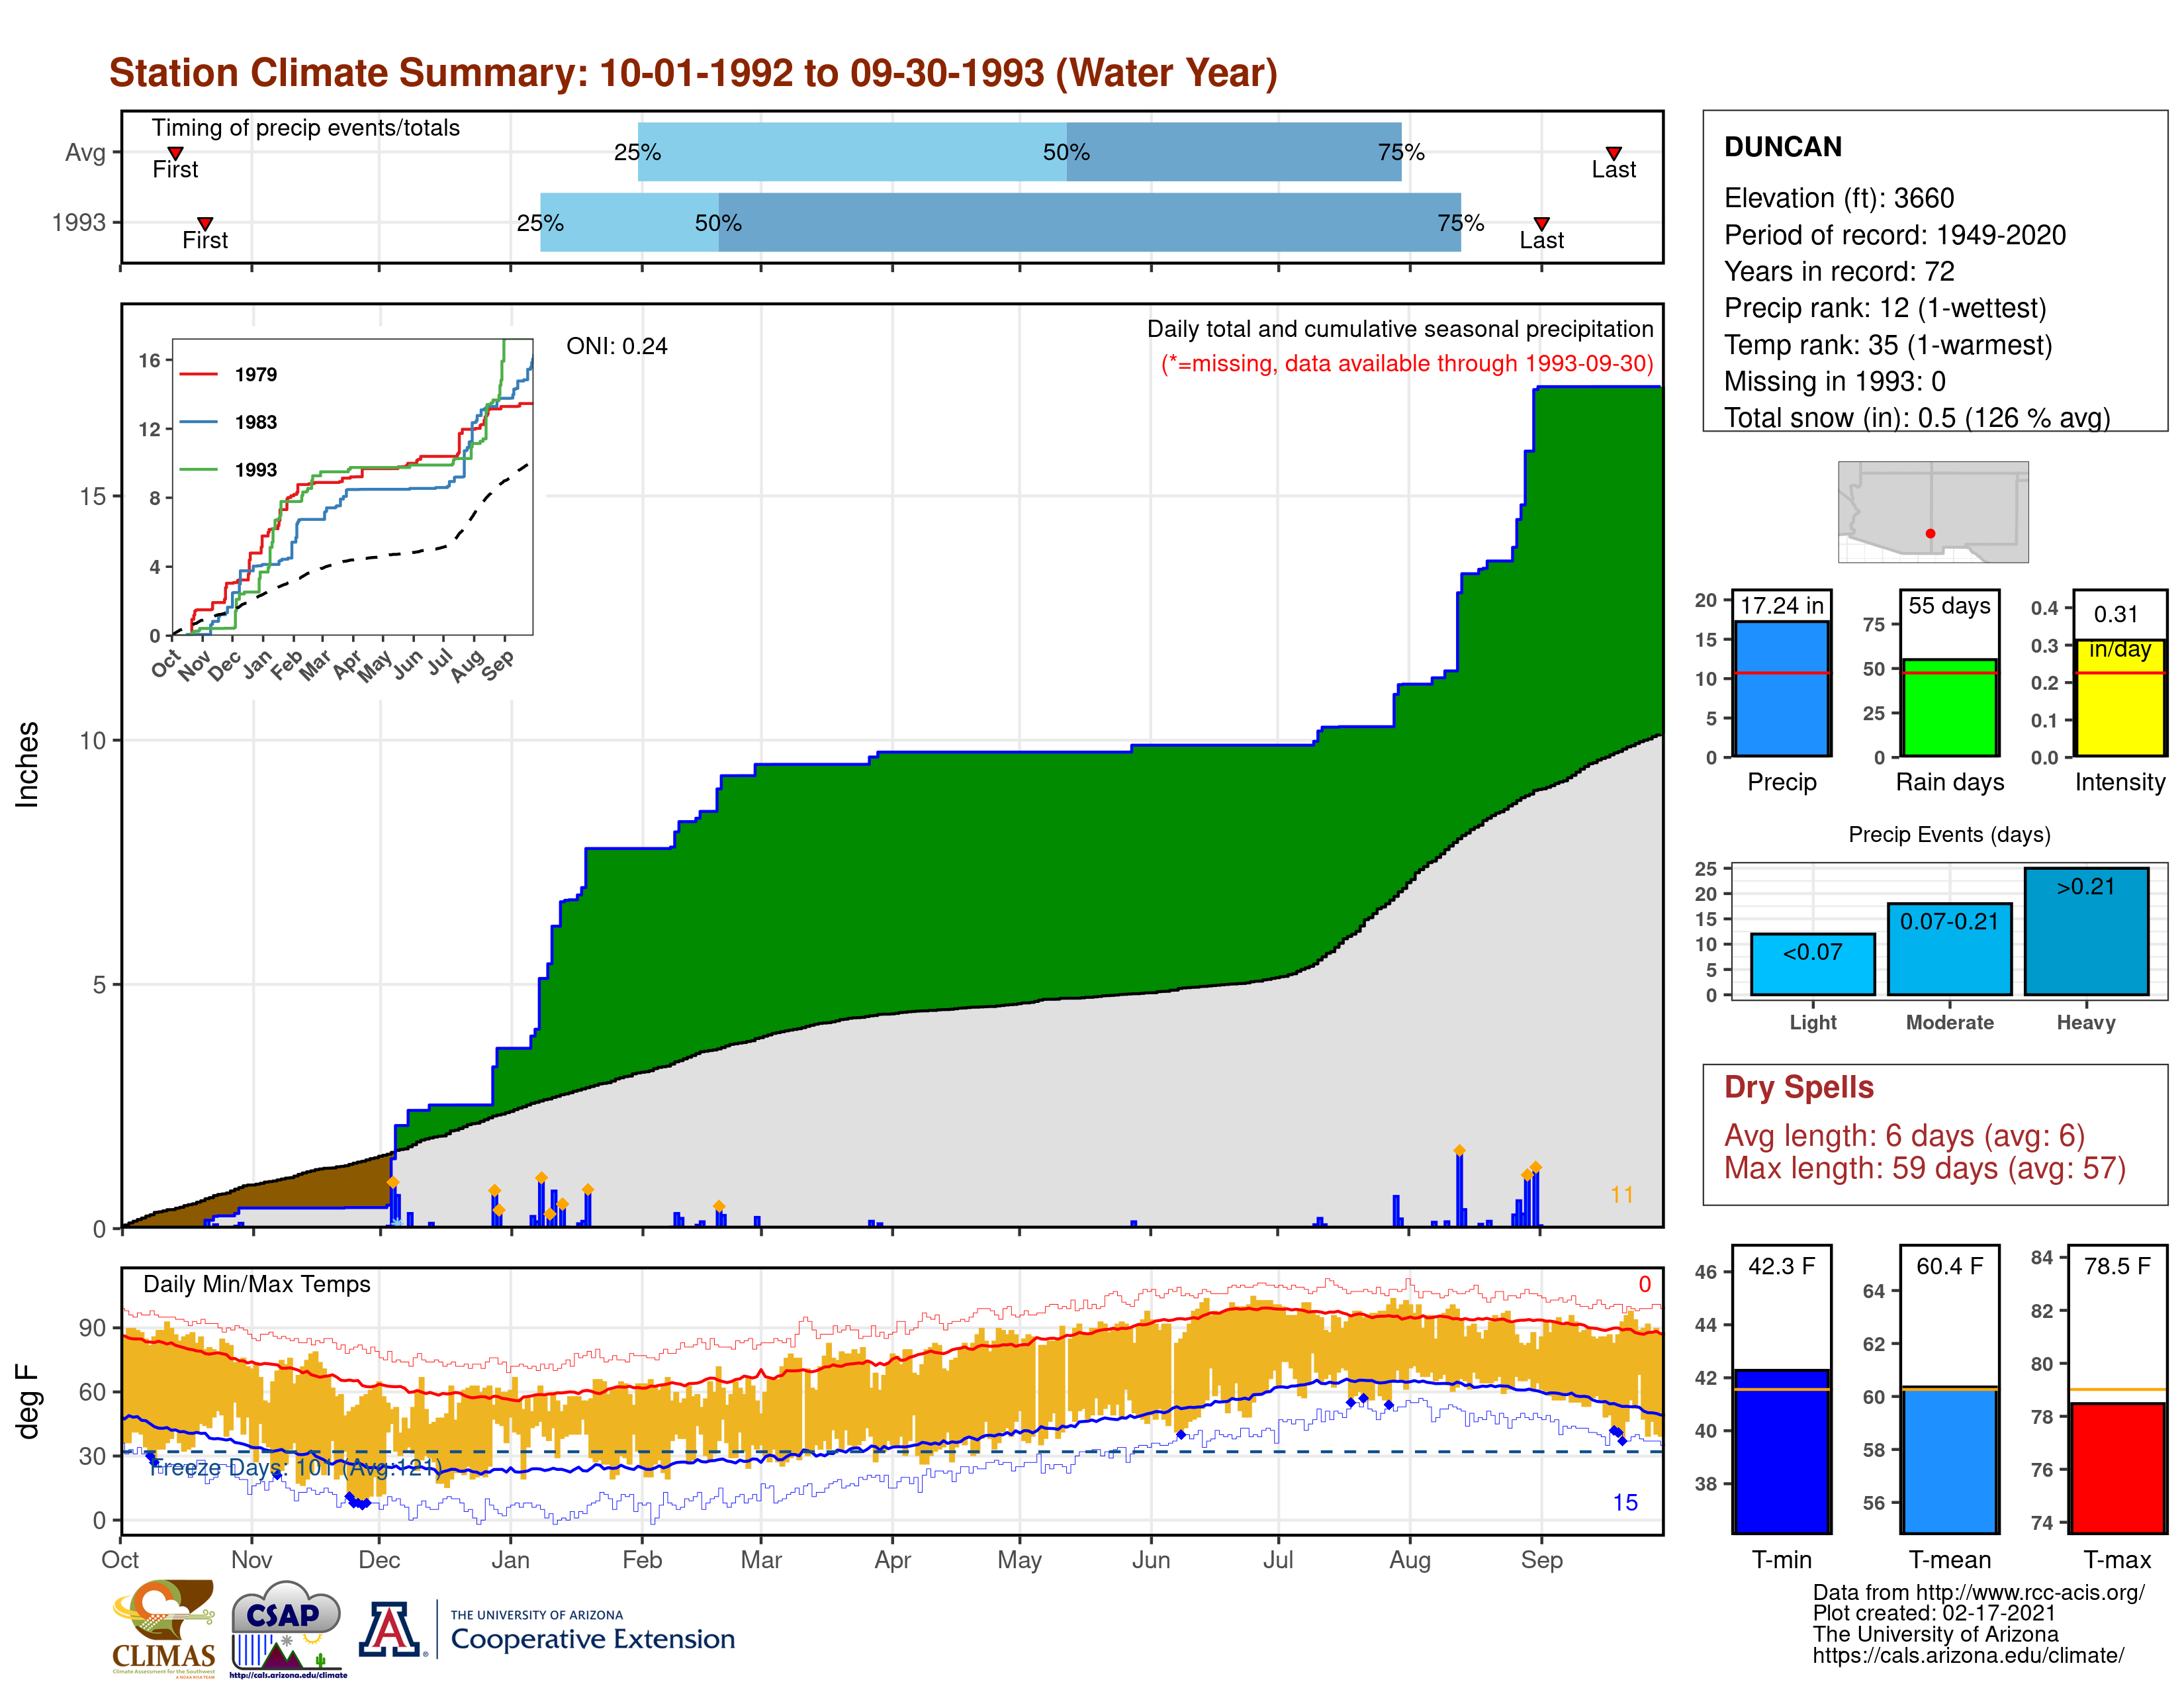Viewport: 2184px width, 1688px height.
Task: Click the CSAP cloud logo
Action: point(287,1628)
